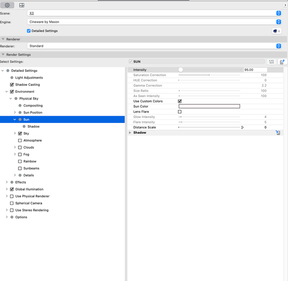The height and width of the screenshot is (281, 288).
Task: Uncheck Use Custom Colors
Action: [x=180, y=101]
